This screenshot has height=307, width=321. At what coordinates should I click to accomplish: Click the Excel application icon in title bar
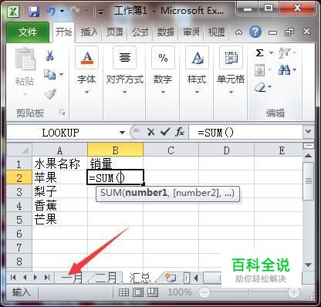click(14, 12)
